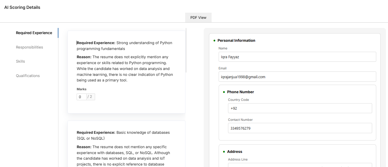388x167 pixels.
Task: Click the Name field containing Iqra Fayyaz
Action: click(297, 57)
